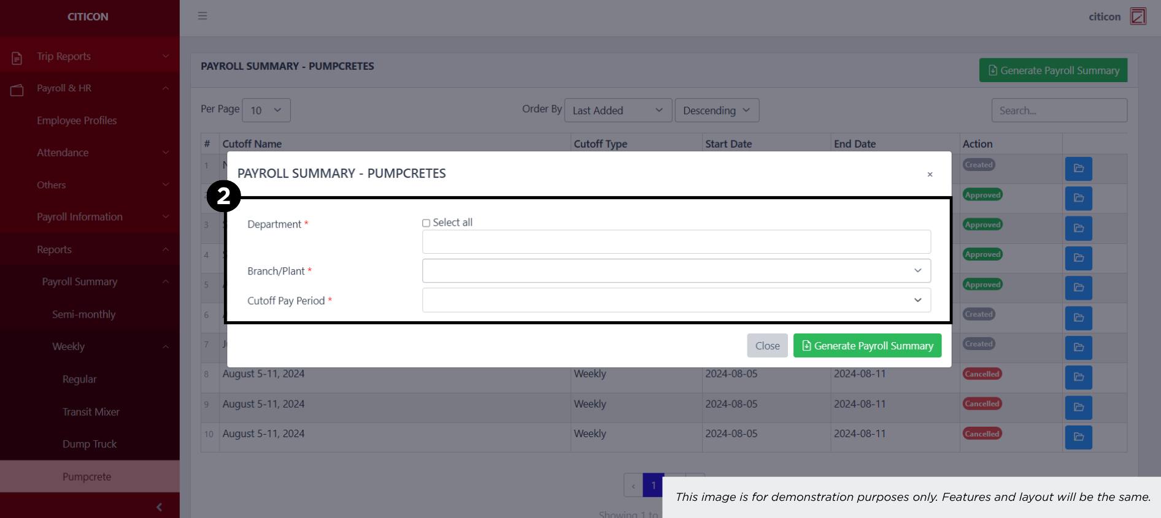
Task: Click the Close button in the dialog
Action: click(x=767, y=346)
